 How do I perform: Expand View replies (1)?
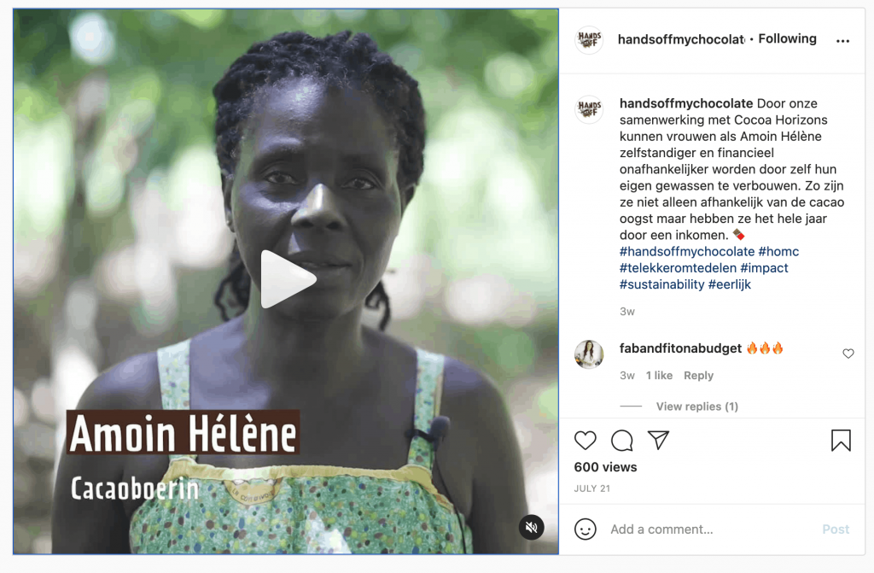tap(696, 406)
